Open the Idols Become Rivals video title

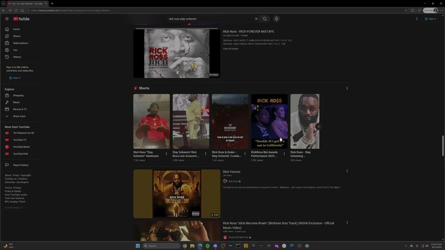pyautogui.click(x=278, y=225)
